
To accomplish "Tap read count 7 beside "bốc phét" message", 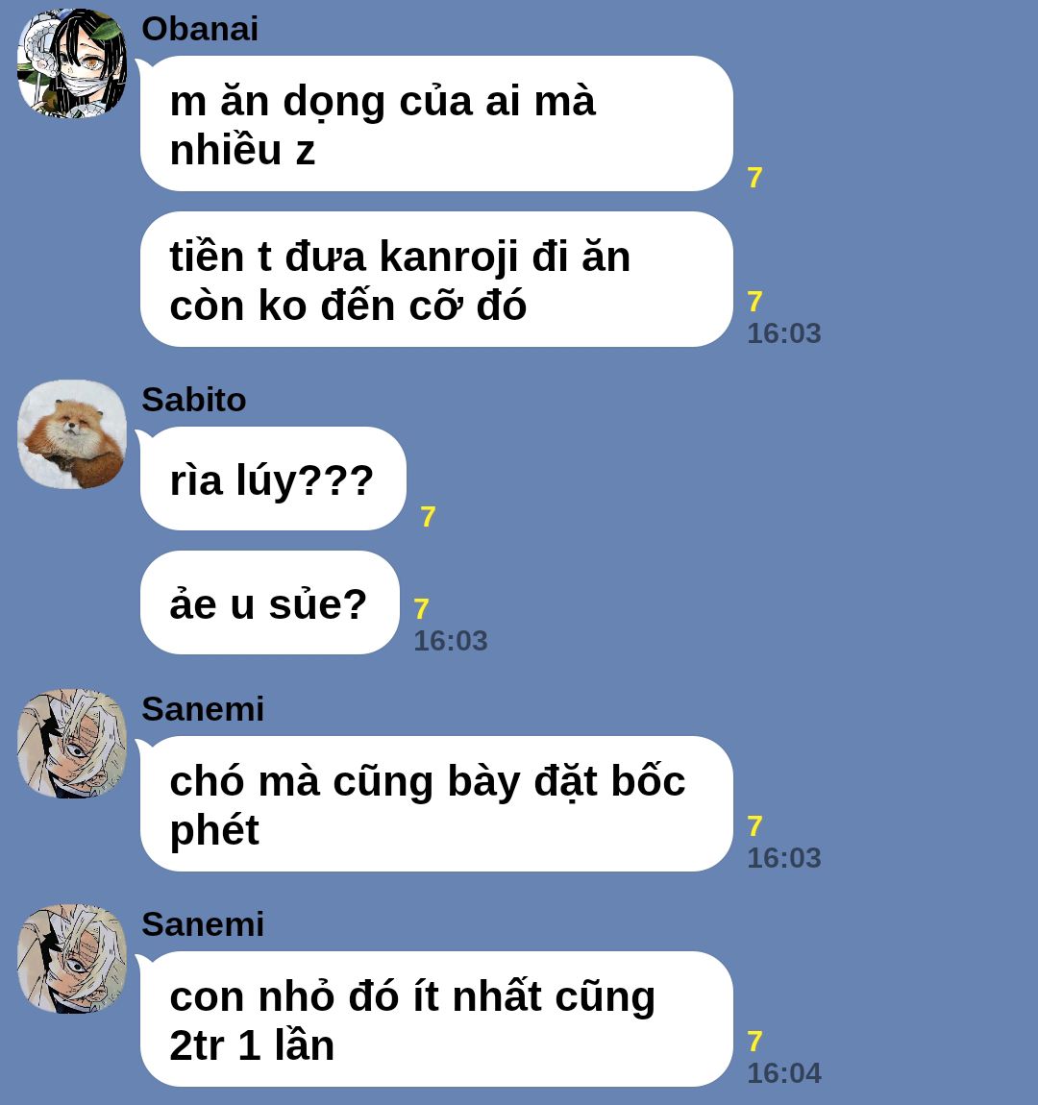I will pyautogui.click(x=754, y=826).
